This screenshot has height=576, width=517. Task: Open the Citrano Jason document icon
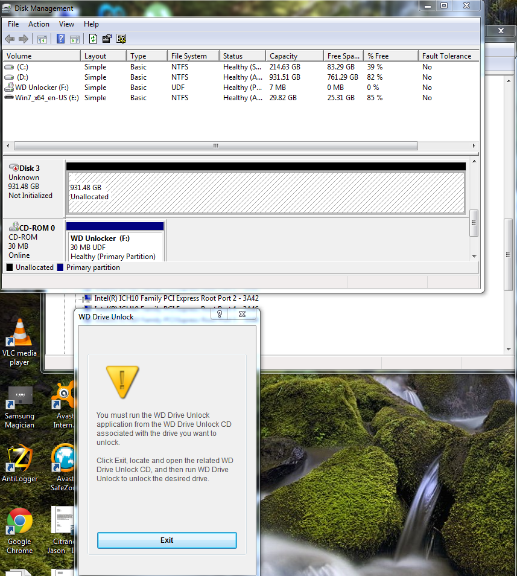pos(62,531)
